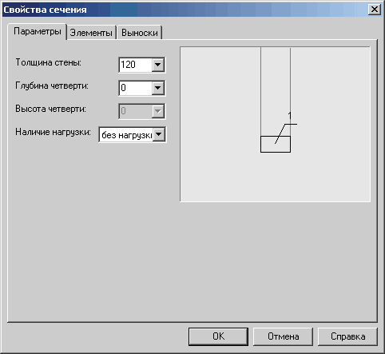Open the Выноски tab
Image resolution: width=385 pixels, height=354 pixels.
tap(140, 33)
